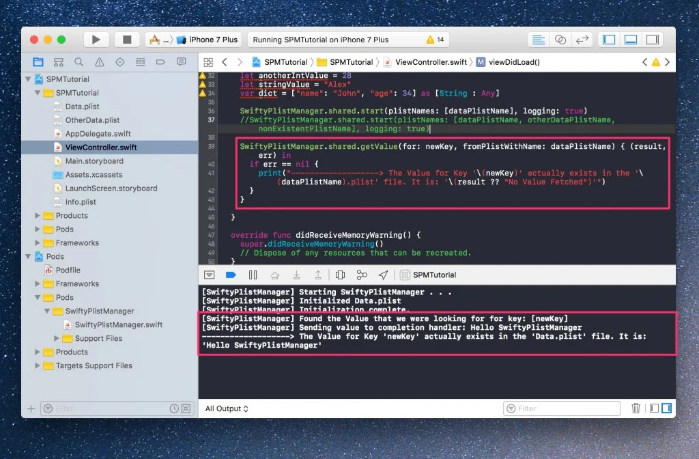Toggle recent files filter clock icon
This screenshot has height=459, width=699.
[x=174, y=408]
